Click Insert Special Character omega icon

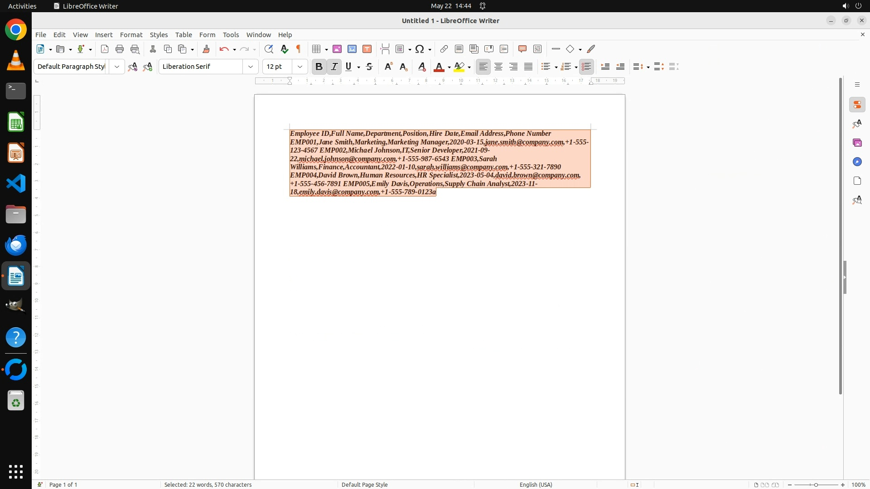[x=420, y=49]
